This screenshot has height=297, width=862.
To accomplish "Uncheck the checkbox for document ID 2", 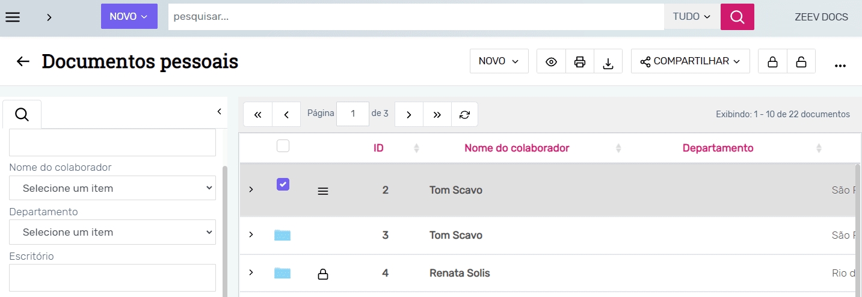I will pos(283,185).
